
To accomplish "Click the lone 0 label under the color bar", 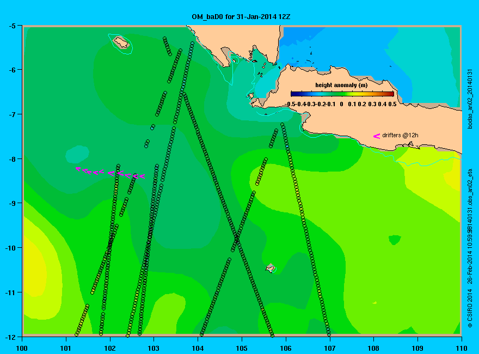I will coord(341,104).
